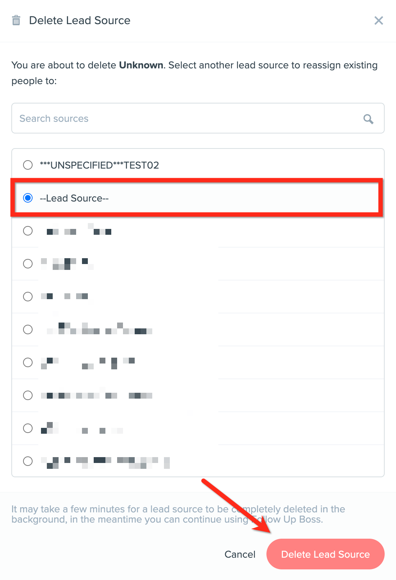The width and height of the screenshot is (396, 580).
Task: Choose the last radio option in the list
Action: coord(28,461)
